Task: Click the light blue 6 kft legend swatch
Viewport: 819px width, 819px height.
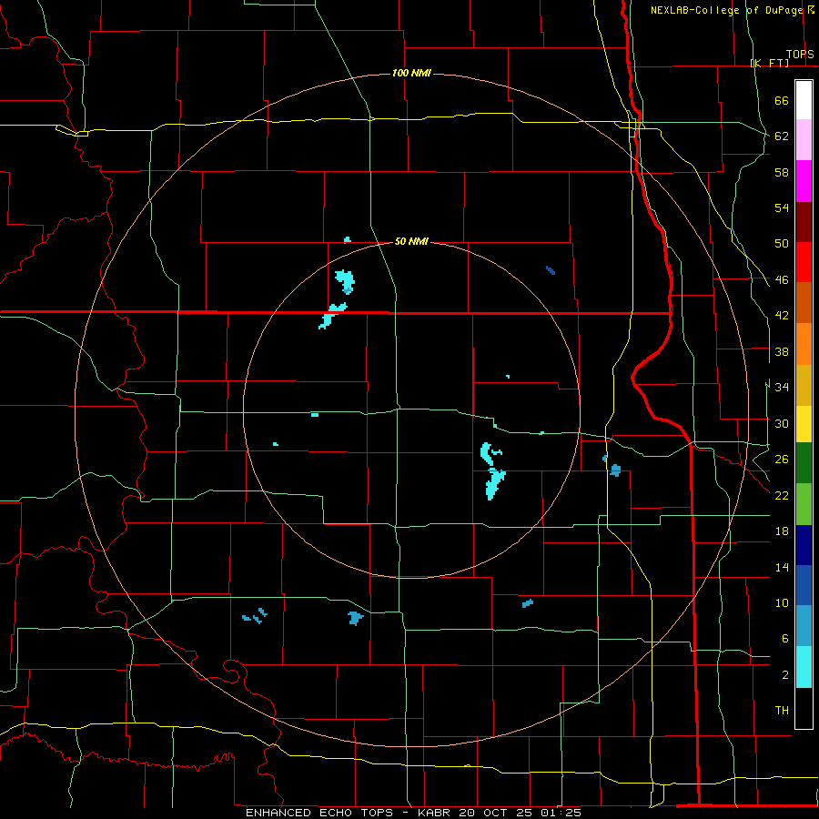Action: pos(804,626)
